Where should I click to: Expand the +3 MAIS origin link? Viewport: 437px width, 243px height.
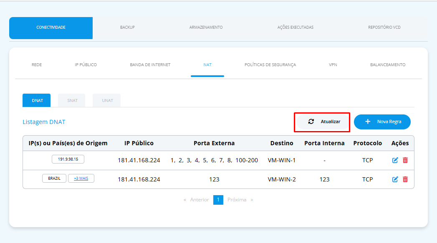point(81,178)
